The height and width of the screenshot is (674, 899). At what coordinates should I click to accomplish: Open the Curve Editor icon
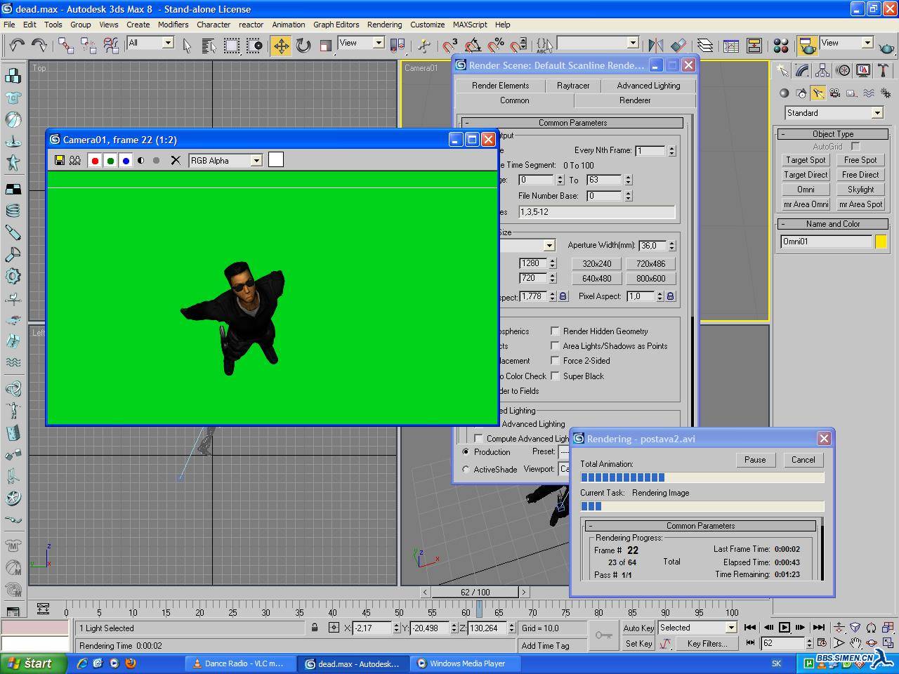pos(731,46)
